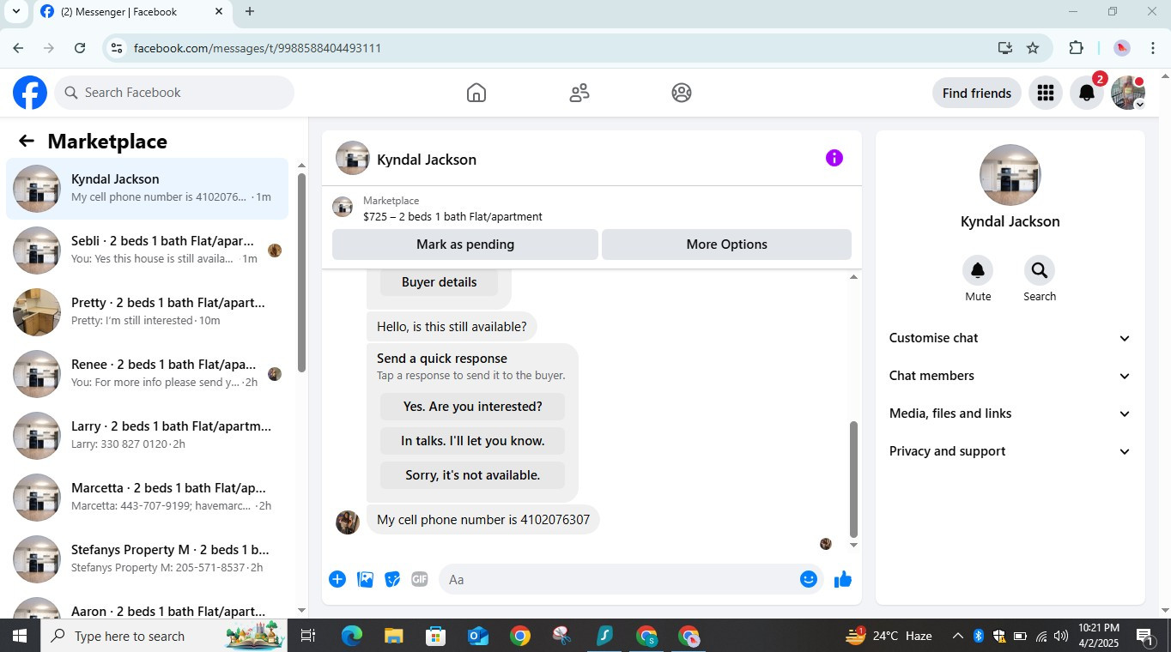Viewport: 1171px width, 652px height.
Task: Click the Mark as pending button
Action: pyautogui.click(x=465, y=244)
